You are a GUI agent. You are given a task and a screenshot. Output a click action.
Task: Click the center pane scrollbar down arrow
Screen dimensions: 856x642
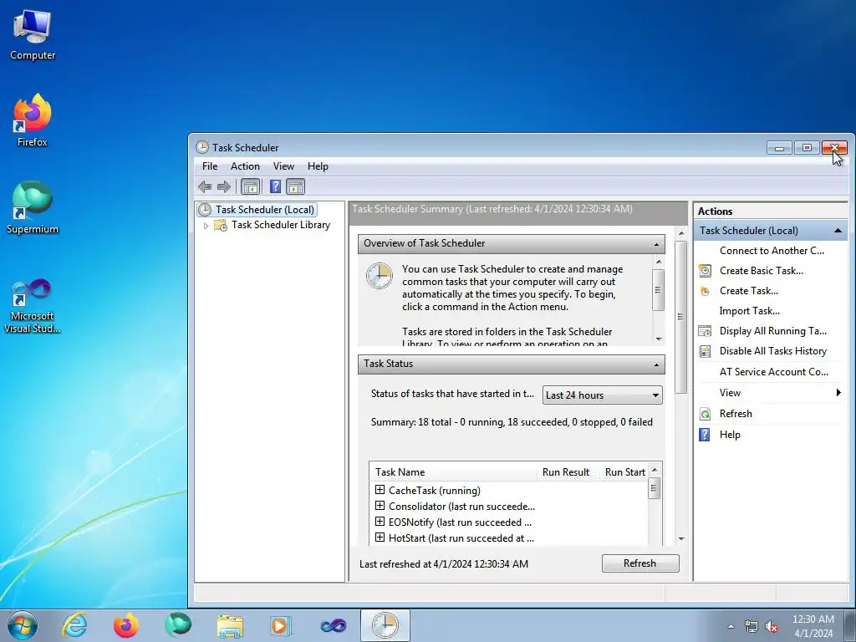[680, 539]
